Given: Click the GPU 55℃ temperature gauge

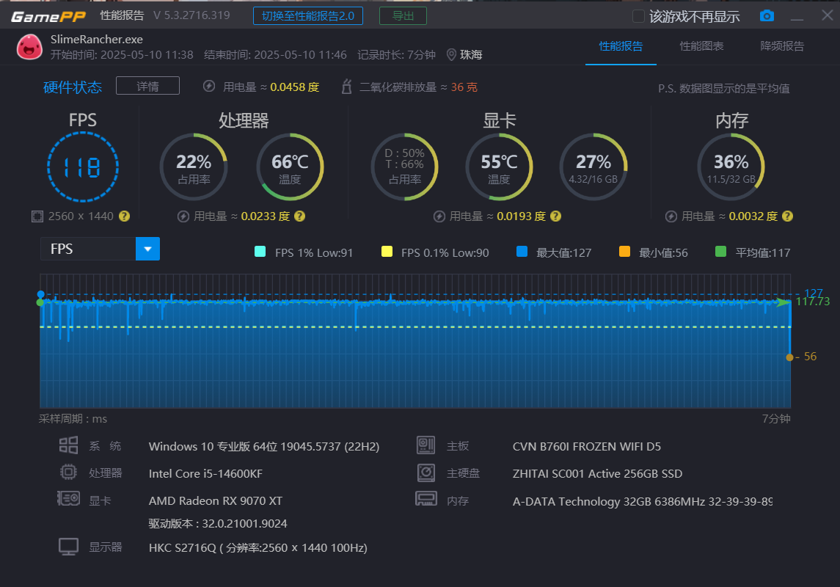Looking at the screenshot, I should tap(499, 167).
